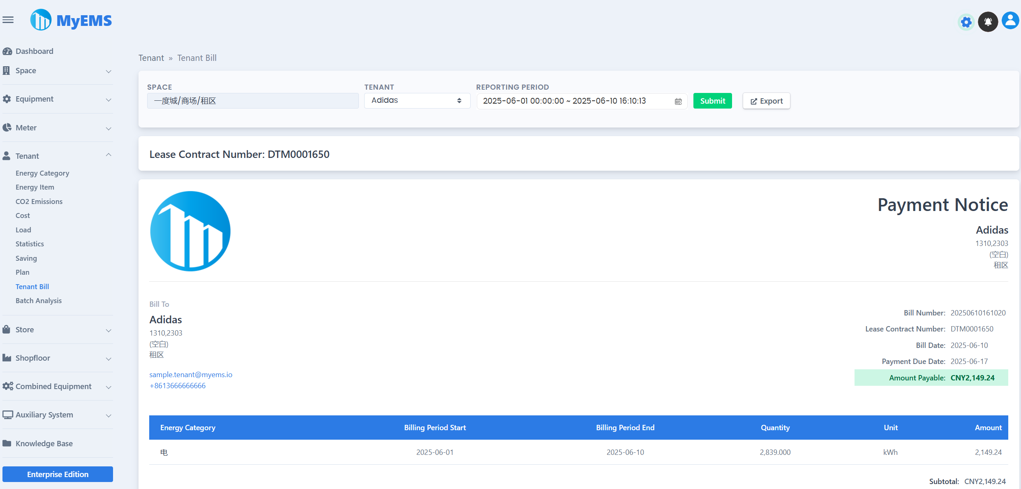Open the CO2 Emissions menu item

point(39,201)
